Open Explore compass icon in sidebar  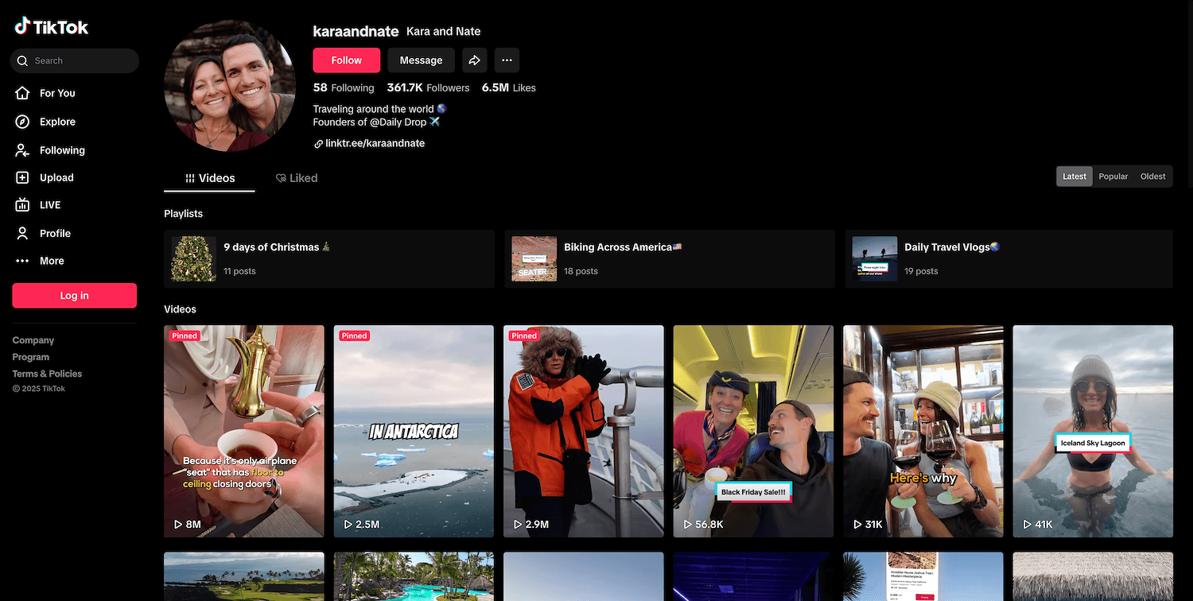23,122
